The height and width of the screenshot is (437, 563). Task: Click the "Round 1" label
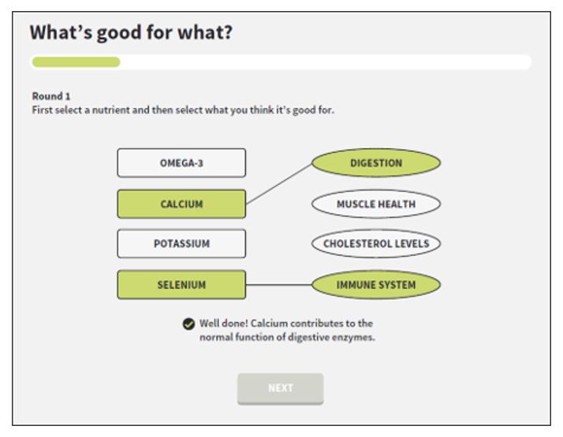pos(51,96)
